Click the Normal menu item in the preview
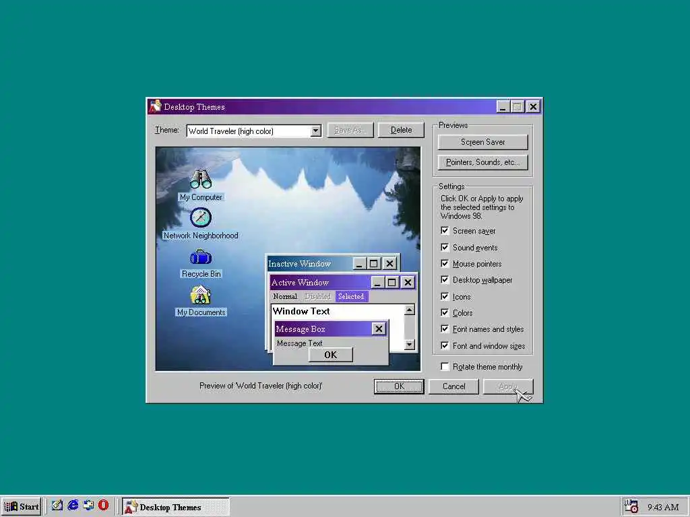The image size is (690, 517). click(285, 296)
